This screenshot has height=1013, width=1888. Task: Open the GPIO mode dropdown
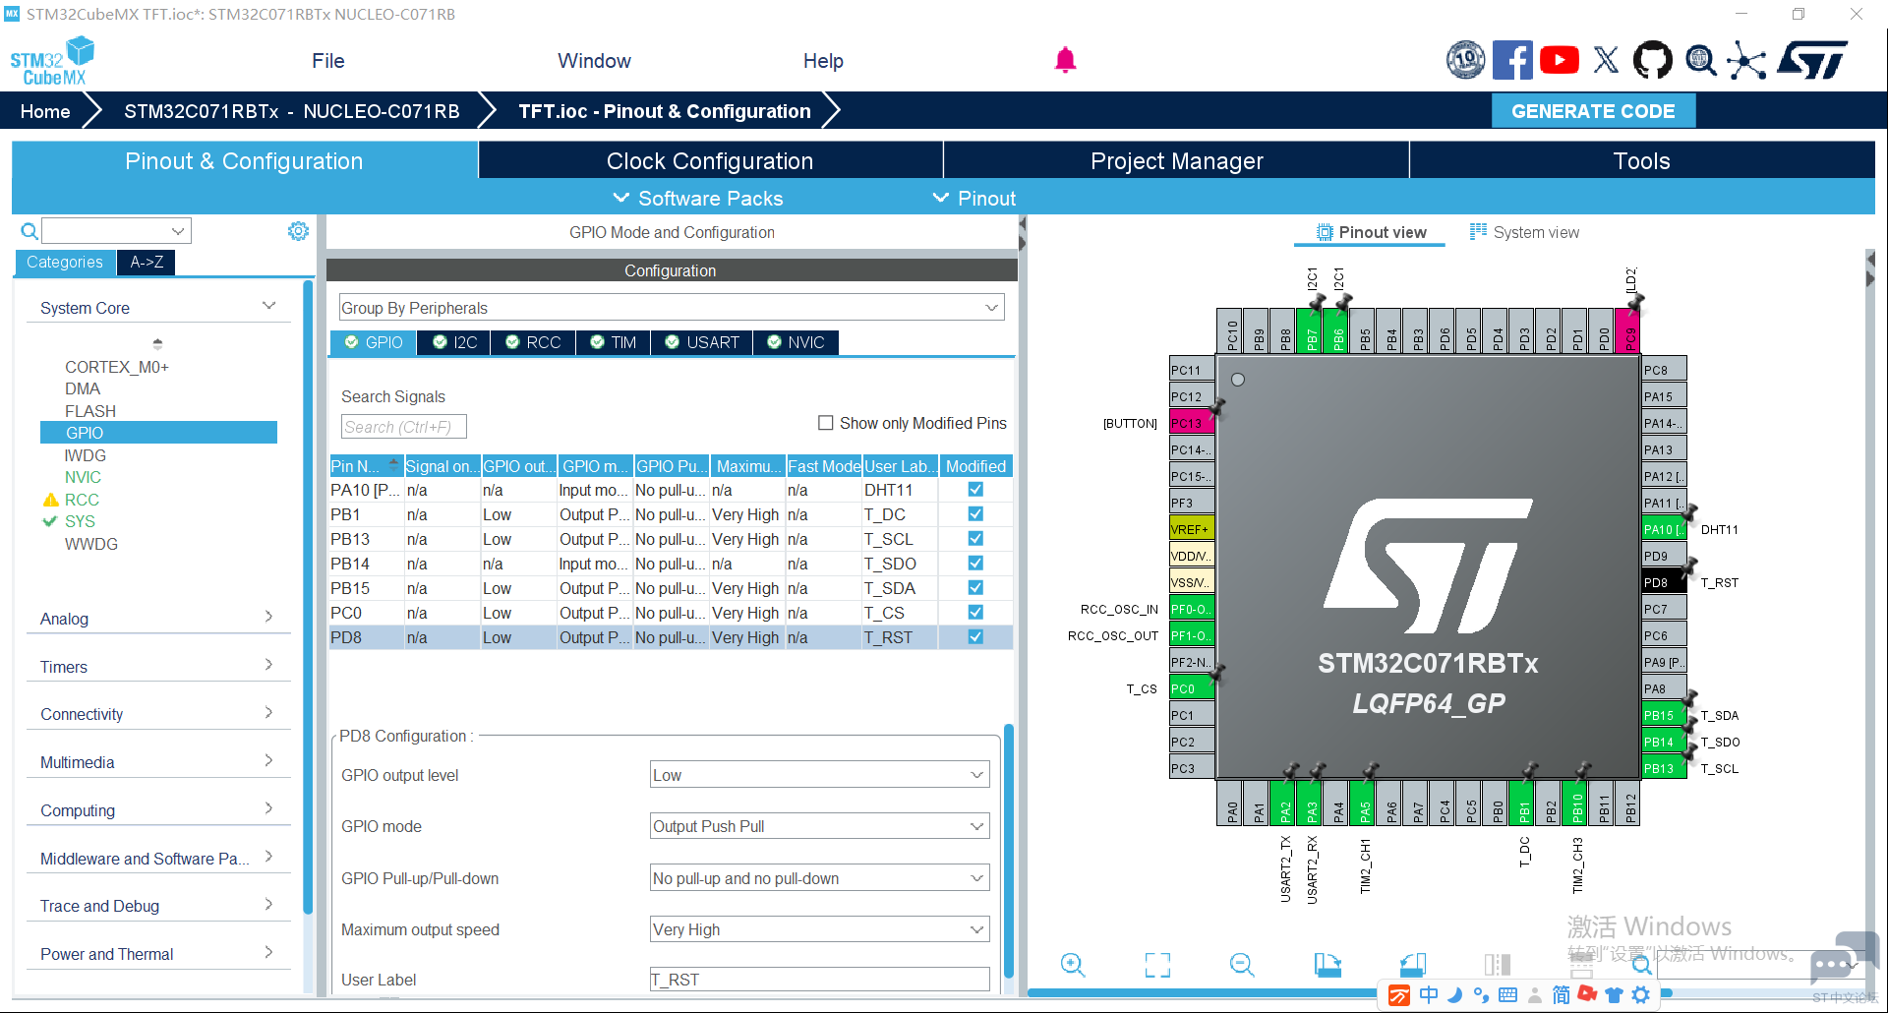coord(820,826)
